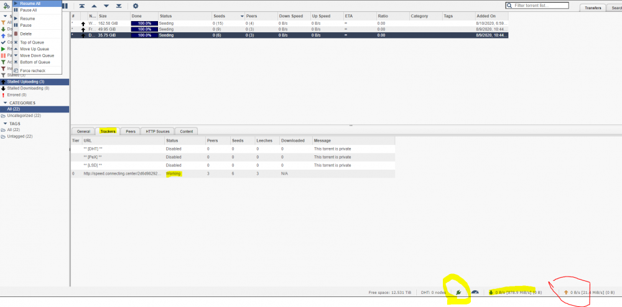Click the add torrent link toolbar icon
The height and width of the screenshot is (307, 622).
7,6
